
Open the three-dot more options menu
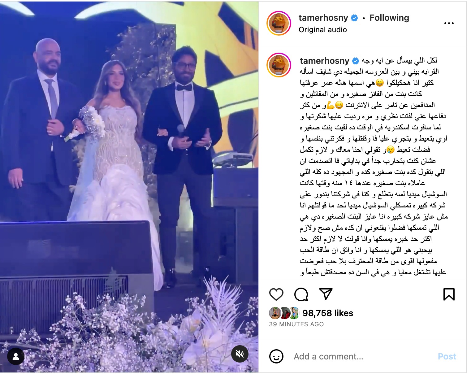click(x=449, y=23)
